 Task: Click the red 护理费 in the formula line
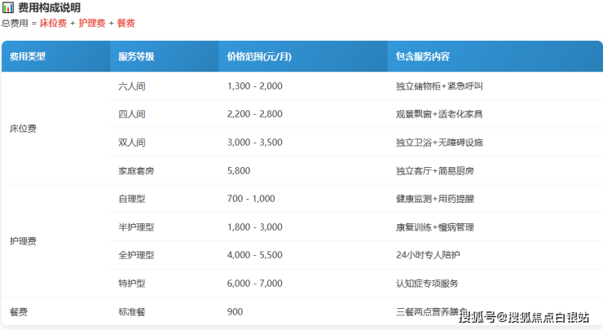point(91,24)
